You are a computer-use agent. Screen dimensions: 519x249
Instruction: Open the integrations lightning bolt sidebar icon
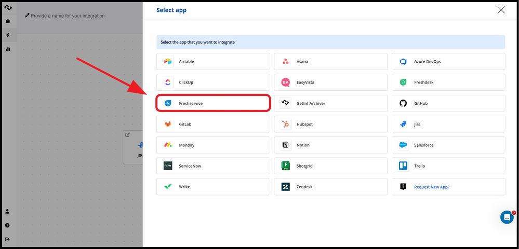click(8, 35)
